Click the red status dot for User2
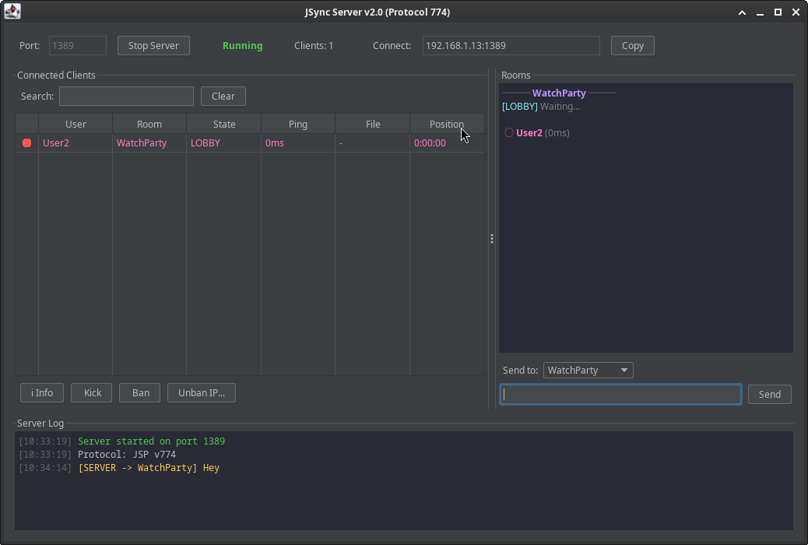 [26, 142]
